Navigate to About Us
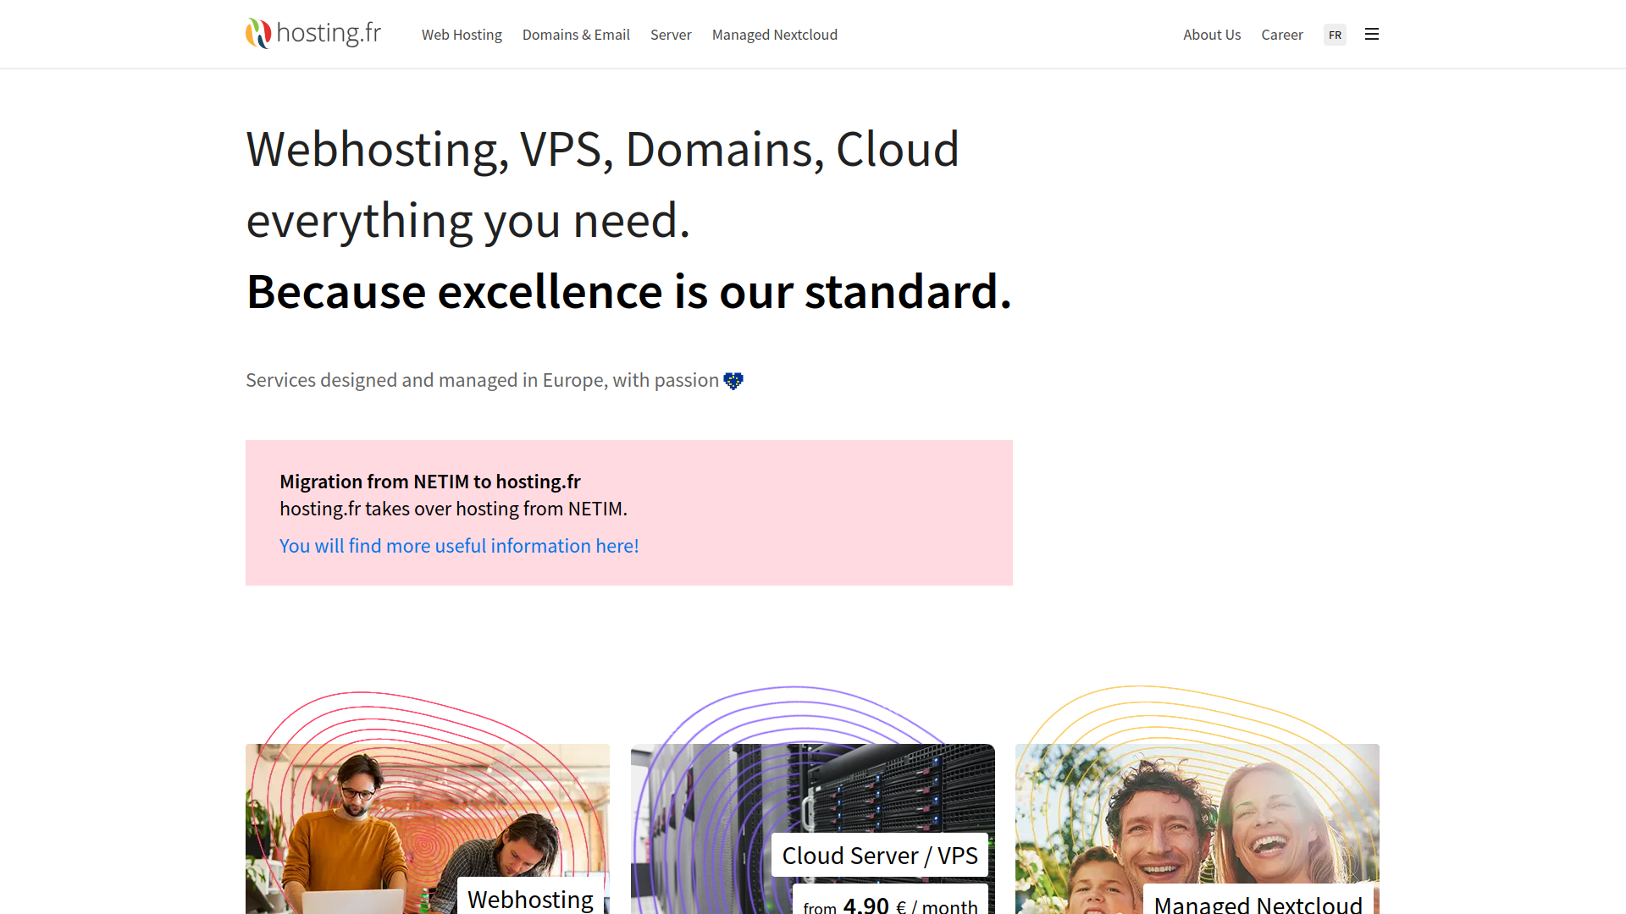The width and height of the screenshot is (1626, 914). pyautogui.click(x=1212, y=35)
